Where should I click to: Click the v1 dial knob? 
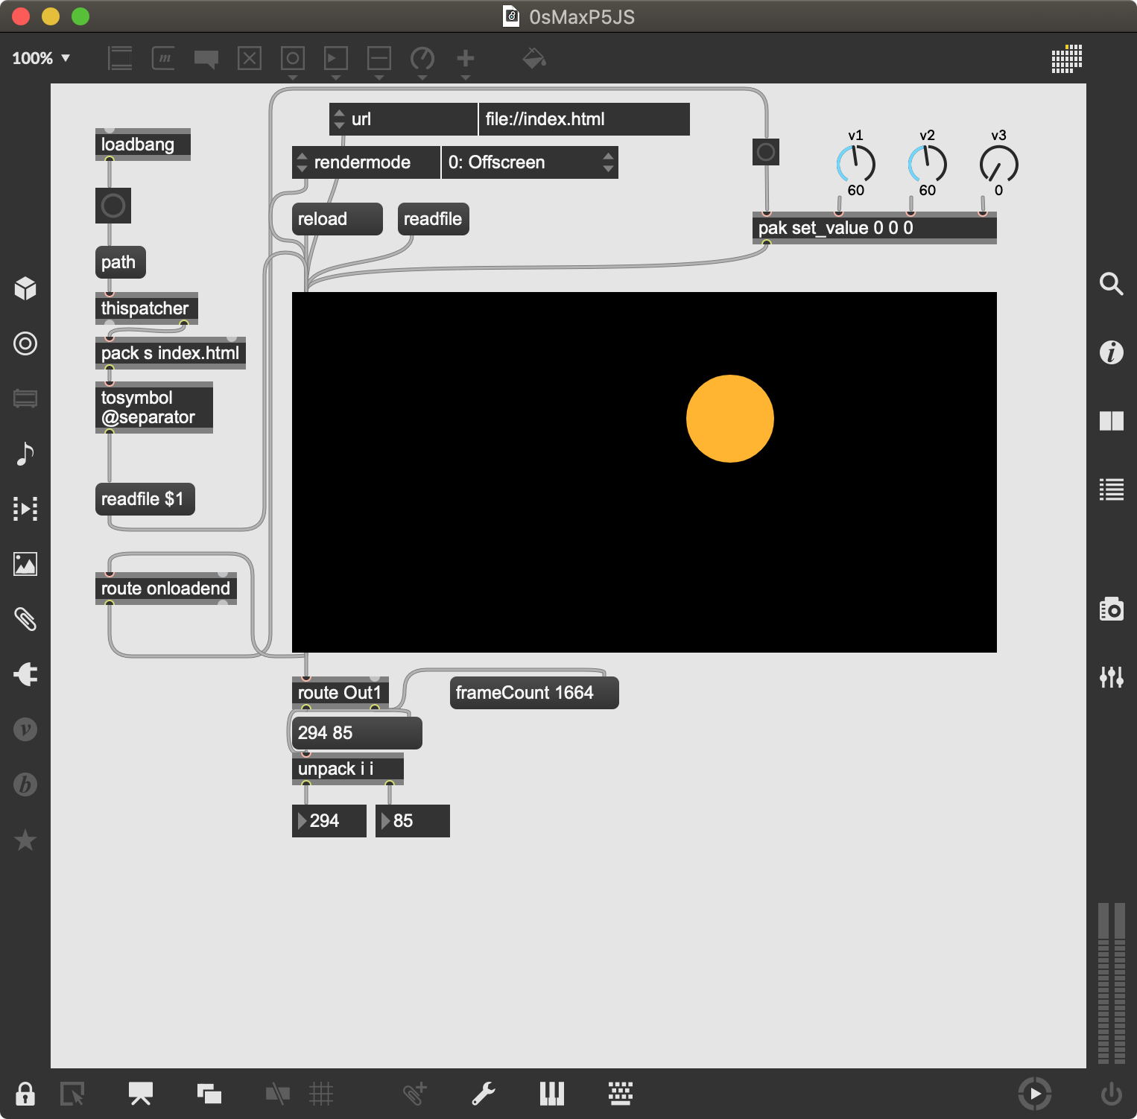point(855,164)
